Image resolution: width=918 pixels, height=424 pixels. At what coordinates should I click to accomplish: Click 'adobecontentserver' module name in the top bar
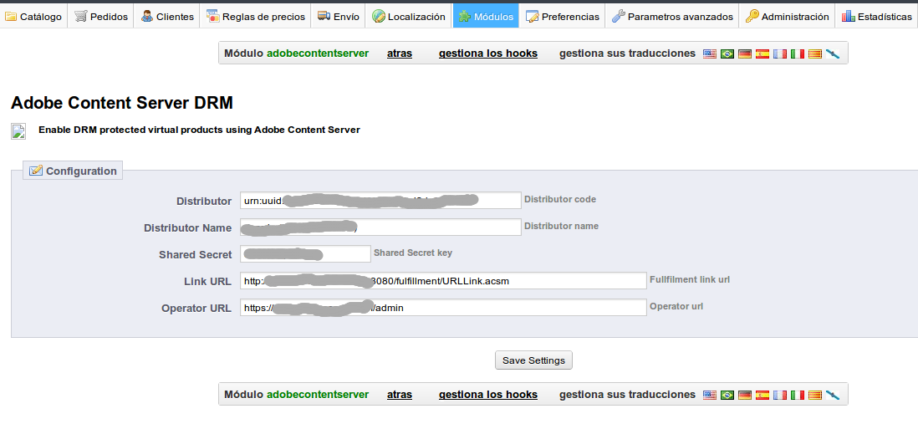point(318,54)
